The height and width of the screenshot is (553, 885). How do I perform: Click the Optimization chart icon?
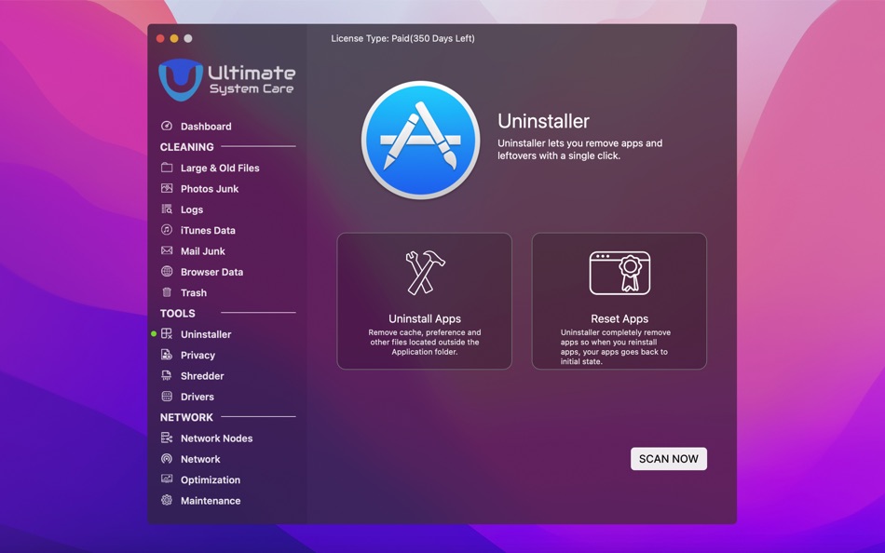[167, 479]
